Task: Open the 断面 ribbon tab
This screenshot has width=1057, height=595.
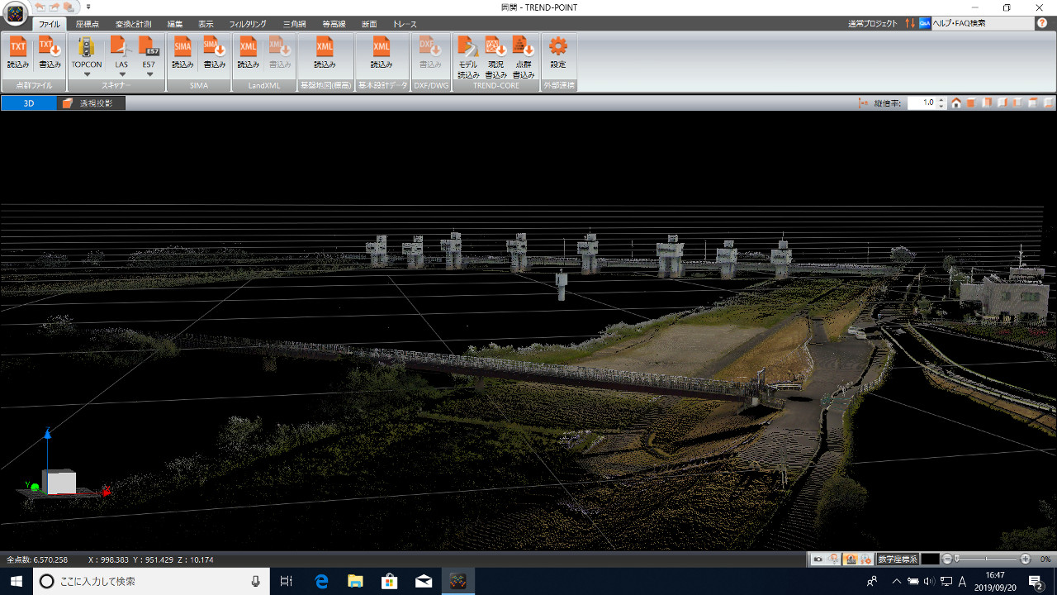Action: click(369, 24)
